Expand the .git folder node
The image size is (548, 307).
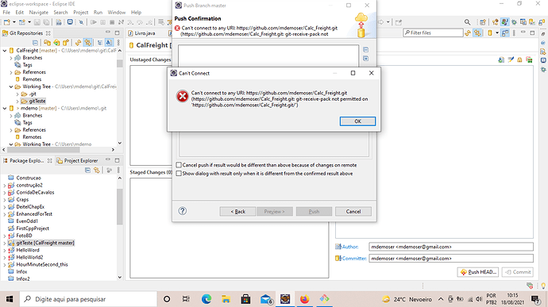click(x=17, y=94)
